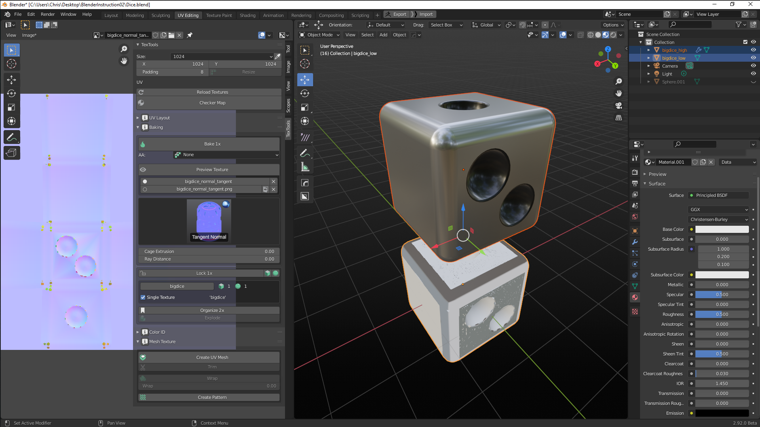Click the Rip Region tool in UV editor
Screen dimensions: 760x427
[x=11, y=153]
